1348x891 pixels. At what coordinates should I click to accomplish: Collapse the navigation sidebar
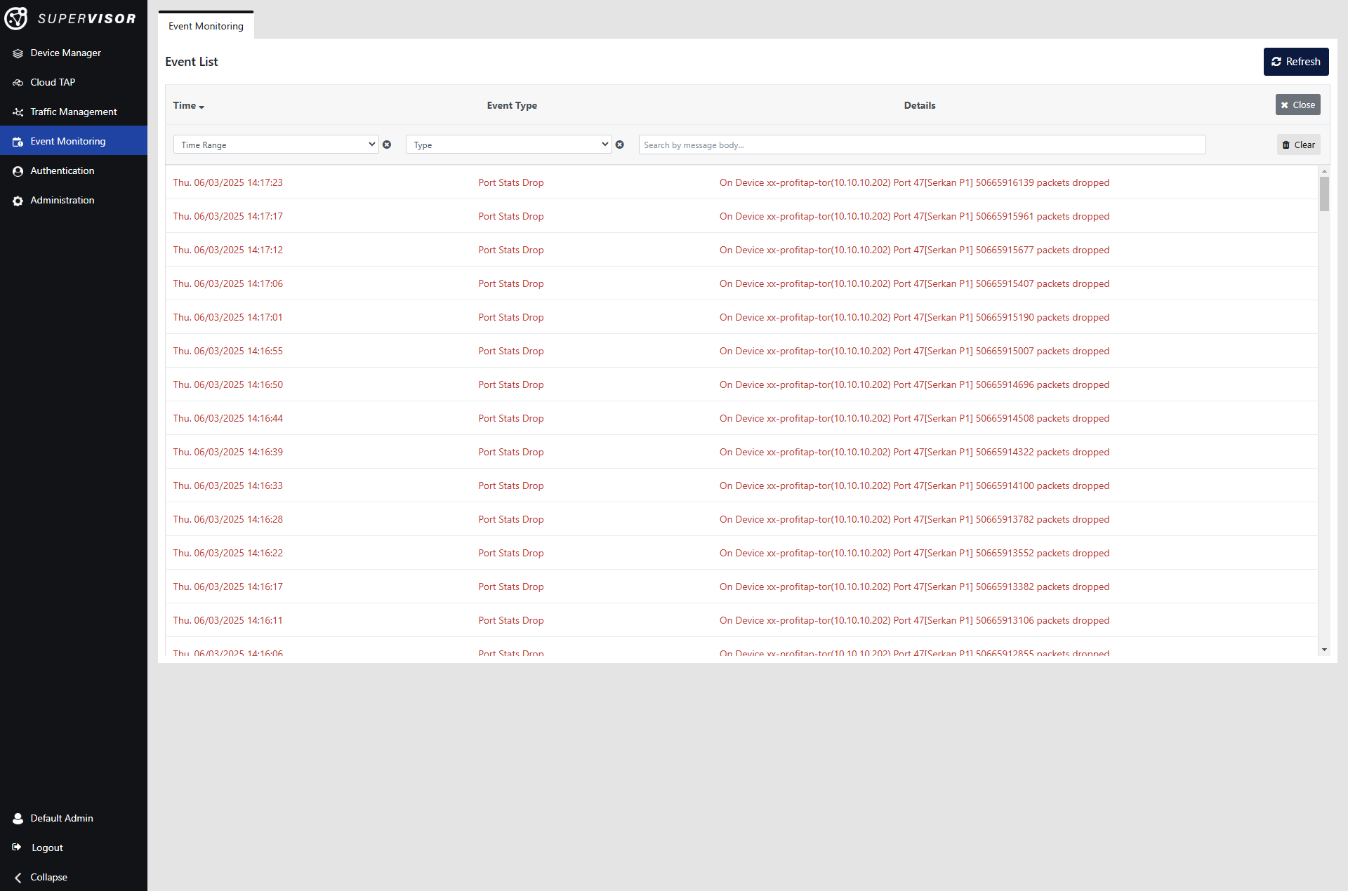pos(47,877)
